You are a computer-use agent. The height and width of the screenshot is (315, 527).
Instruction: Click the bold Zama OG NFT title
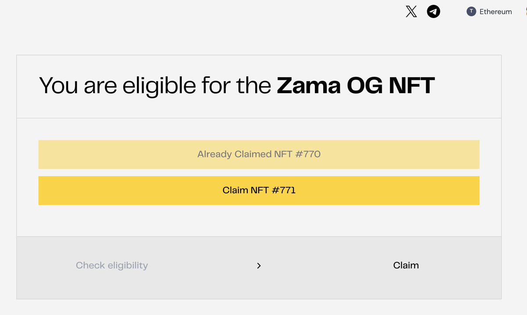355,86
